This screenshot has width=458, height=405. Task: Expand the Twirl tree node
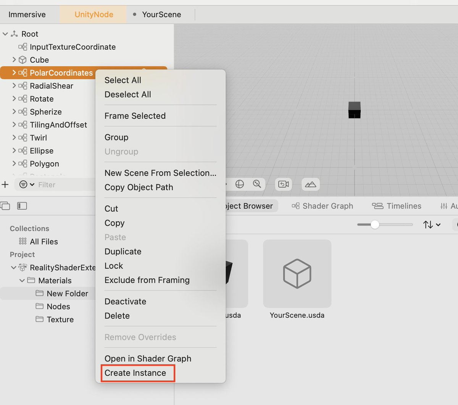14,138
